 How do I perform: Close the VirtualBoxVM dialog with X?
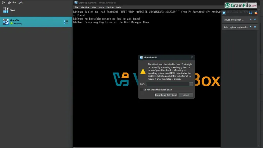[192, 57]
